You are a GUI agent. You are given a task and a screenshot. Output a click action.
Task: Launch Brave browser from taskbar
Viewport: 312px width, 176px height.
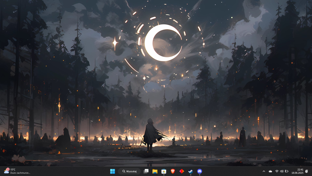(173, 171)
